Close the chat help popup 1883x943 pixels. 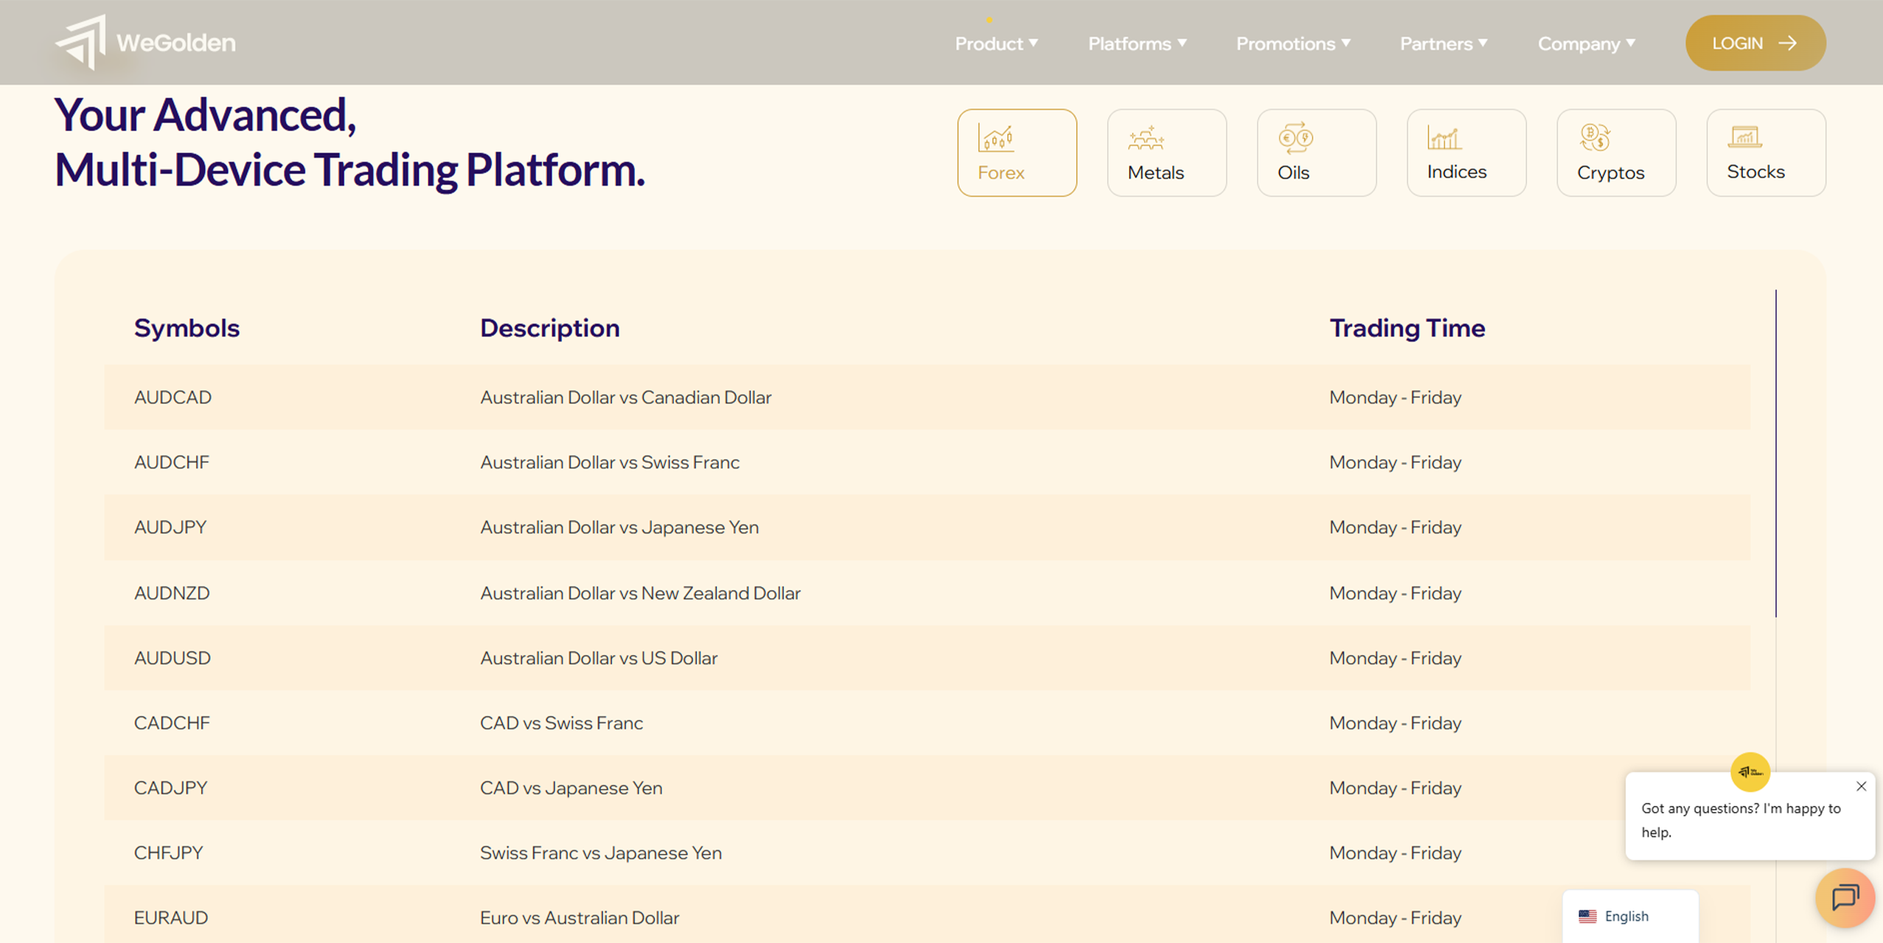[x=1862, y=786]
